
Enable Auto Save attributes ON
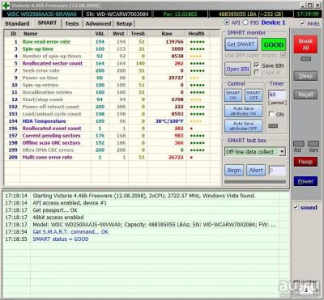[243, 111]
